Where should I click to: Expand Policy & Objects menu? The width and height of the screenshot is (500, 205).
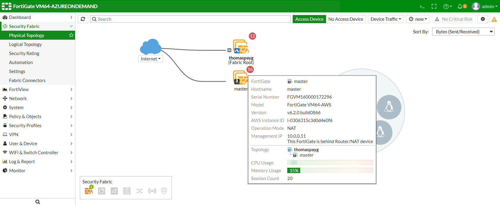point(37,116)
